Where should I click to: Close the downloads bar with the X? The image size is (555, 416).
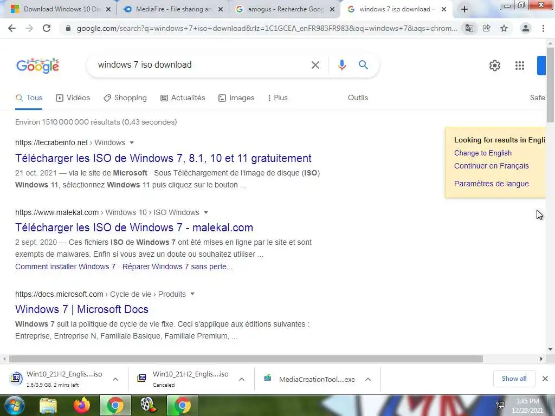click(x=545, y=379)
